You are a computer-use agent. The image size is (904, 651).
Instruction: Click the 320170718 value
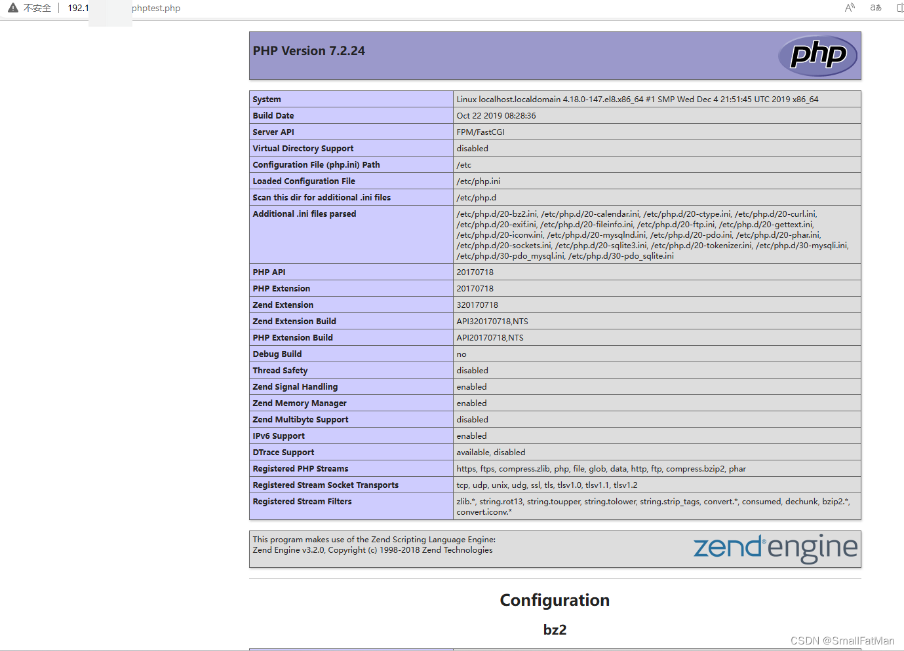click(x=477, y=305)
